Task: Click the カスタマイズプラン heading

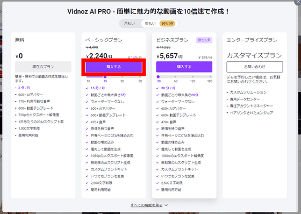Action: [x=254, y=55]
